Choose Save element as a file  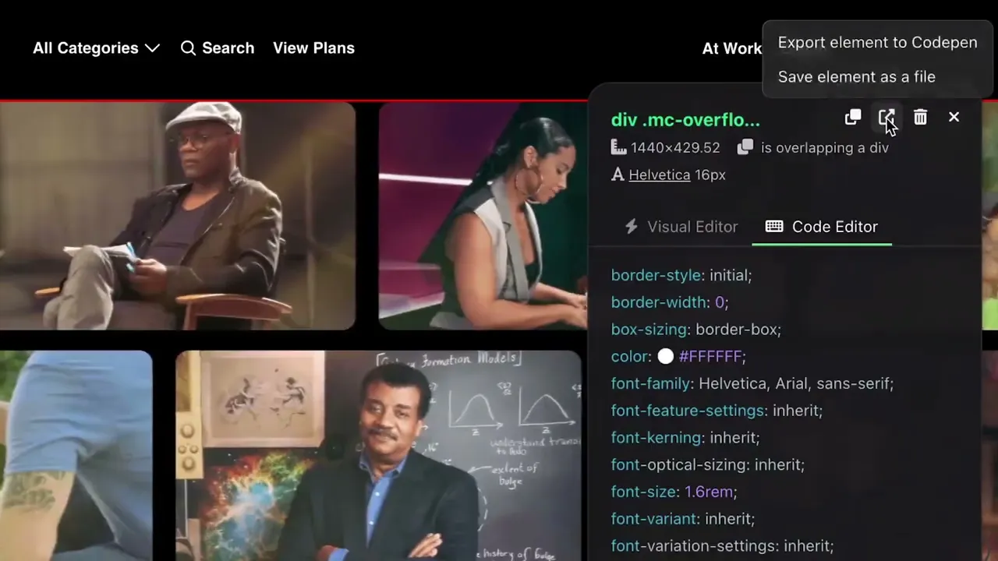tap(856, 76)
